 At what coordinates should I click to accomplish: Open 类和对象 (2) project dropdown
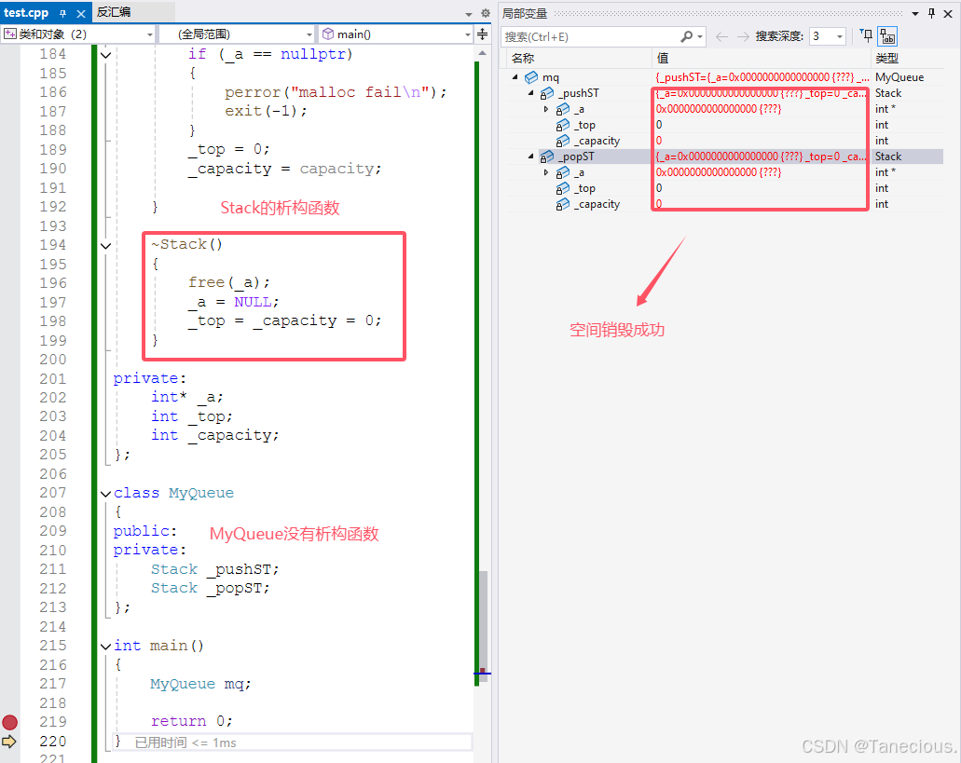click(78, 34)
